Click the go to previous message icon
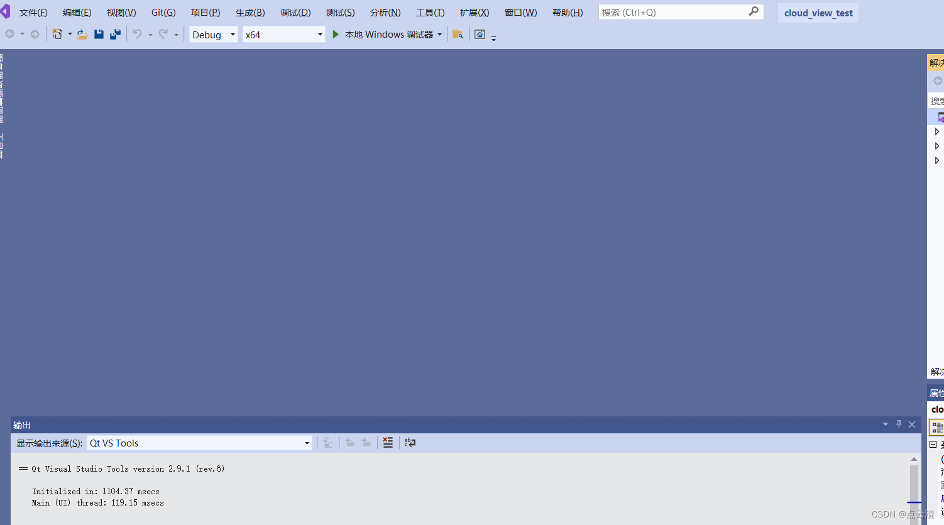 350,443
